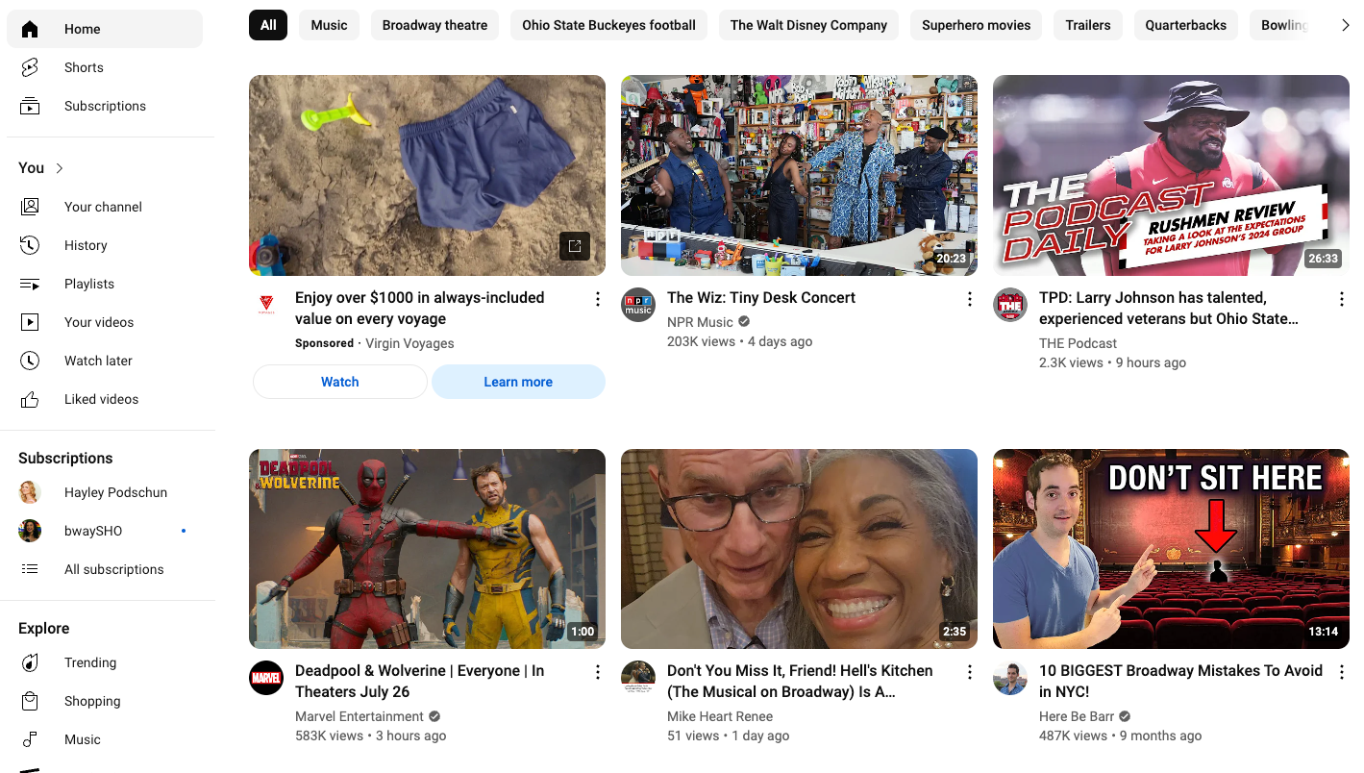The width and height of the screenshot is (1364, 773).
Task: Click the Trending flame icon
Action: click(30, 662)
